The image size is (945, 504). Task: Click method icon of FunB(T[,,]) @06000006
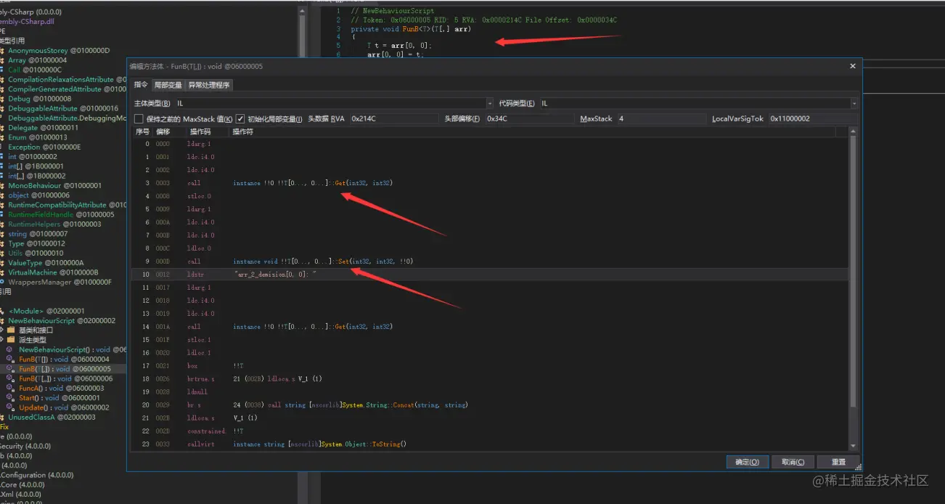[11, 378]
